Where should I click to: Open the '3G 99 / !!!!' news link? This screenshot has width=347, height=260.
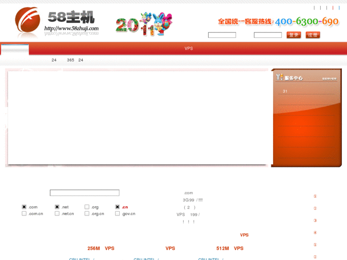pyautogui.click(x=192, y=200)
